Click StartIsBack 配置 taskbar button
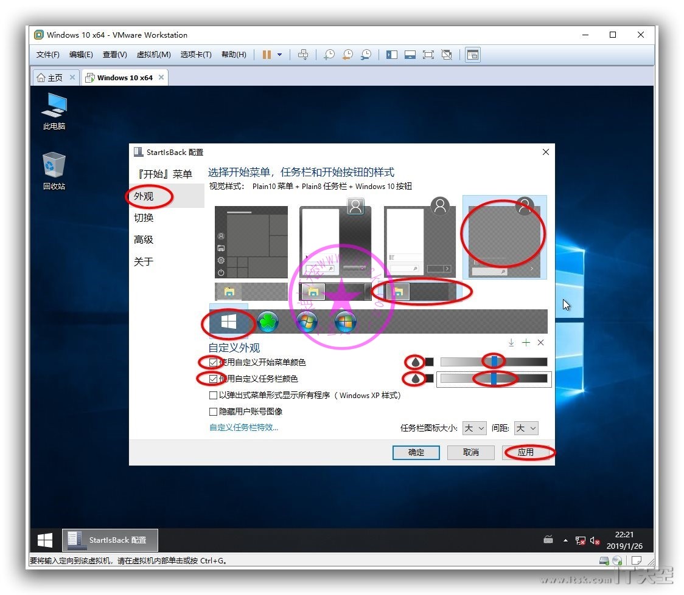 (110, 540)
